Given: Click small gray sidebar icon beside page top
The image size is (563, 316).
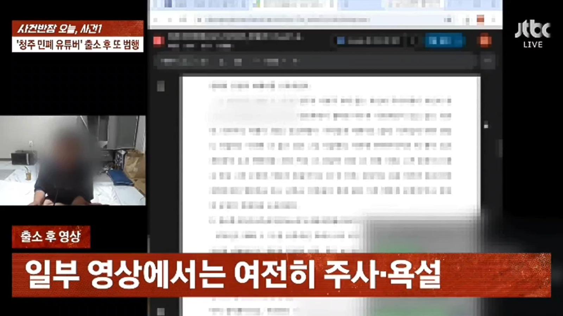Looking at the screenshot, I should tap(161, 86).
